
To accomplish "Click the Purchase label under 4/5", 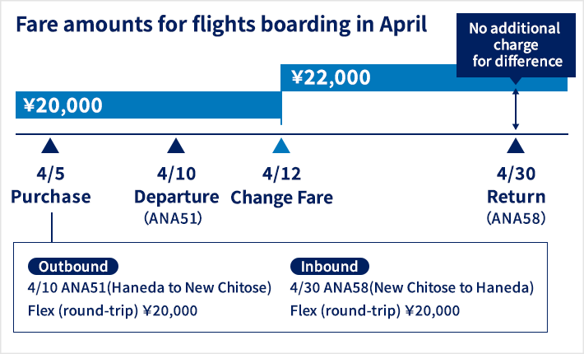I will (51, 197).
